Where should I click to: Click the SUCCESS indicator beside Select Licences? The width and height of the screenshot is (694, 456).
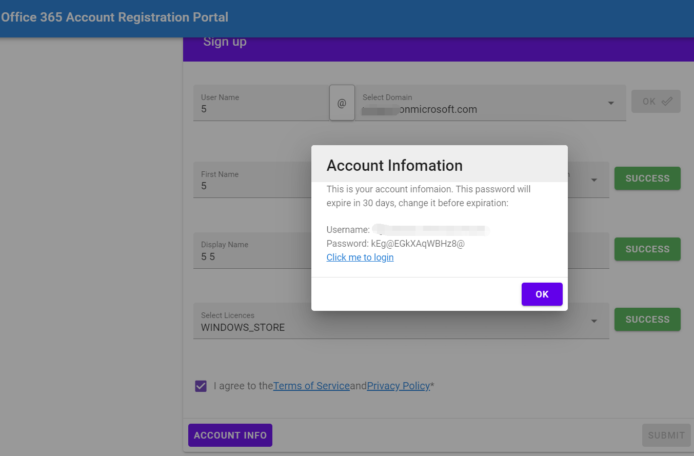pos(647,319)
